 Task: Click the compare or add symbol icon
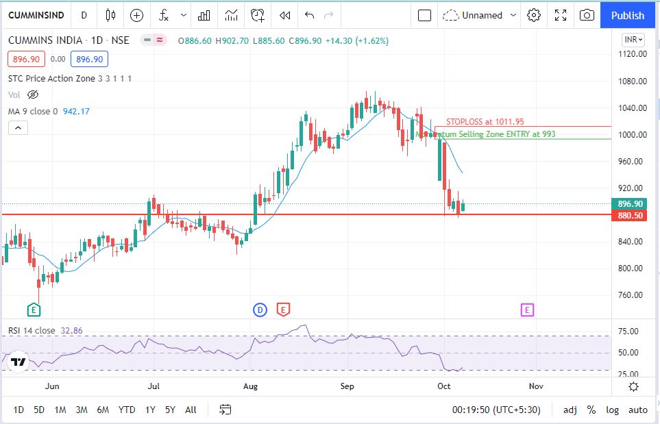pos(137,15)
